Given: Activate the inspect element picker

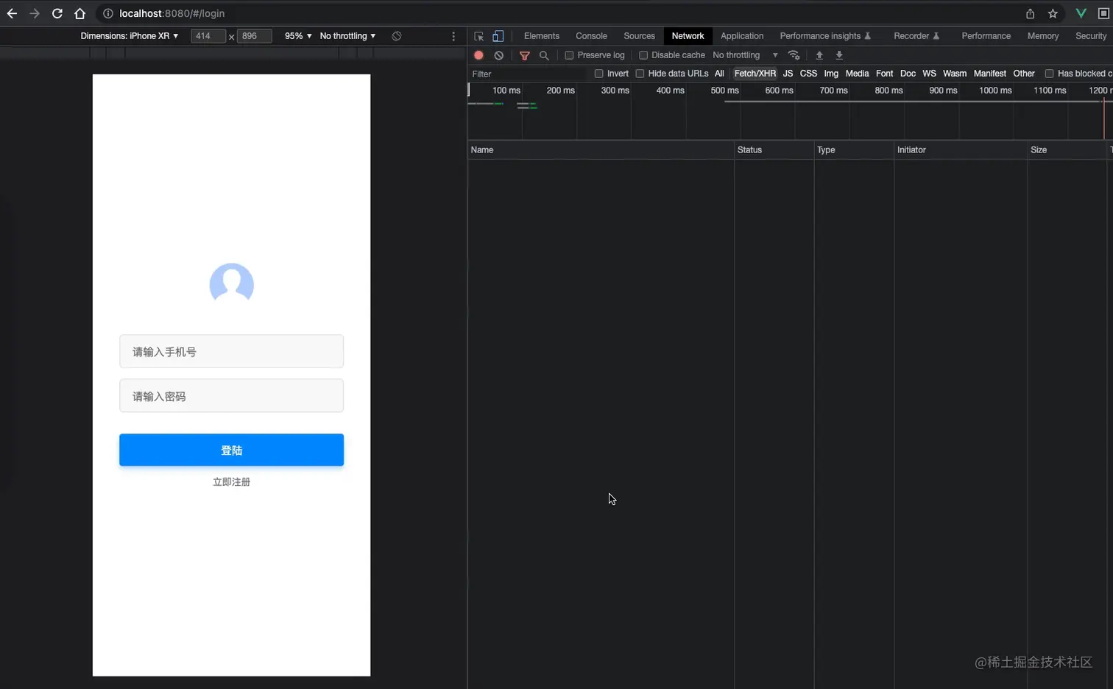Looking at the screenshot, I should [x=479, y=36].
